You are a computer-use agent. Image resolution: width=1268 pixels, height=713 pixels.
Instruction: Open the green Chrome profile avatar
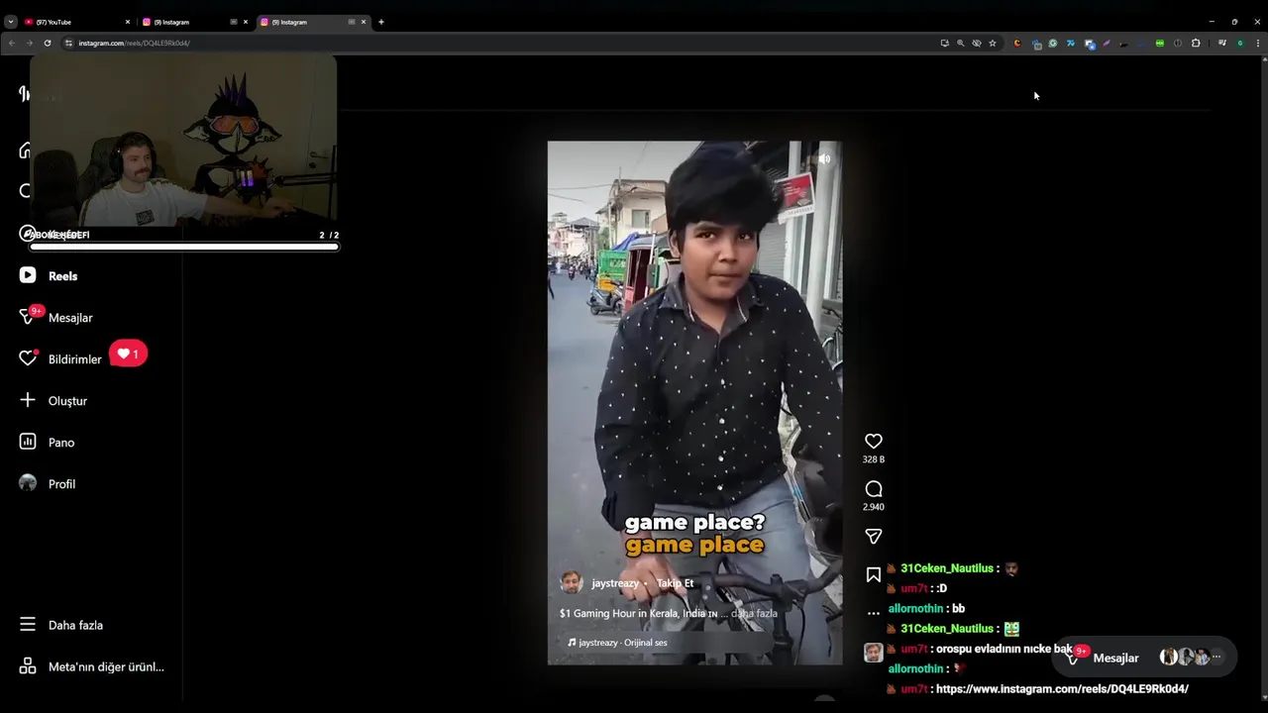pyautogui.click(x=1240, y=43)
